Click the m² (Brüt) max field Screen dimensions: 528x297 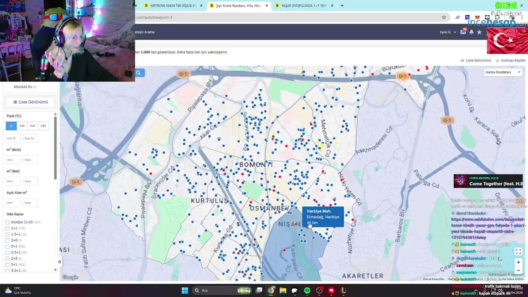pos(30,160)
